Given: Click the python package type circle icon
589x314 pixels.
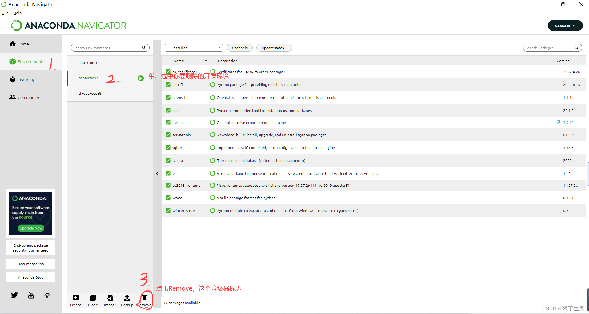Looking at the screenshot, I should pyautogui.click(x=212, y=122).
